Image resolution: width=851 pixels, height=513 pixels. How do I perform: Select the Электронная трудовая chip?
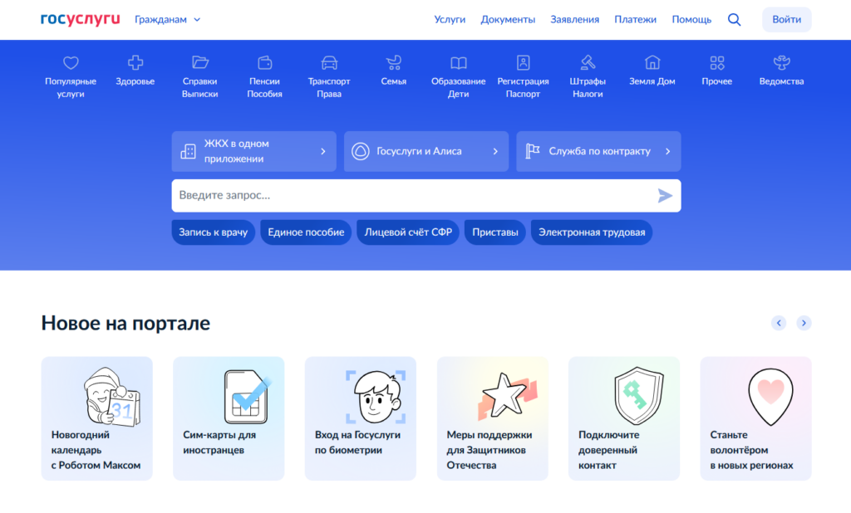tap(592, 232)
